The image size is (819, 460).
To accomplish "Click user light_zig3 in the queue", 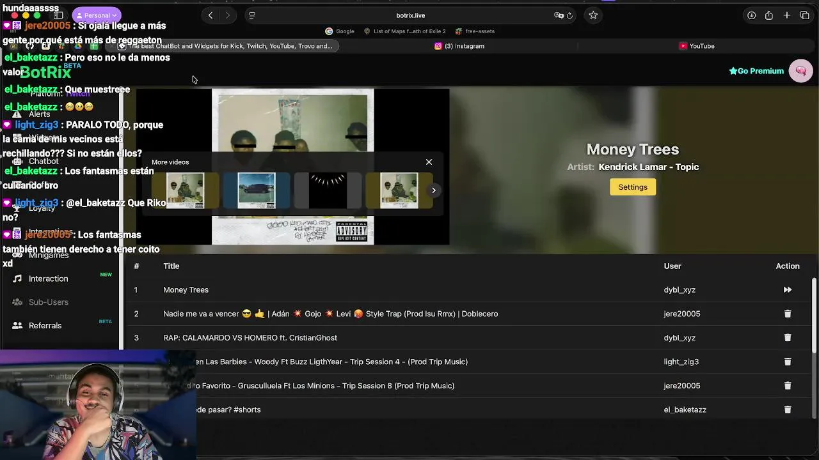I will (x=681, y=362).
